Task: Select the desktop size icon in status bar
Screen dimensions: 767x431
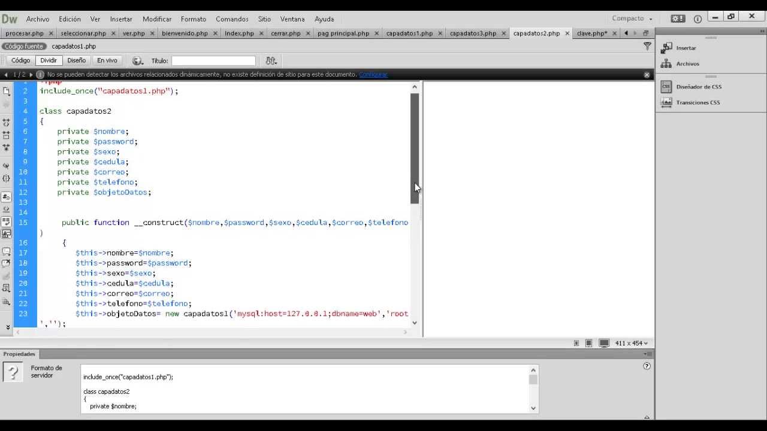Action: [x=604, y=344]
